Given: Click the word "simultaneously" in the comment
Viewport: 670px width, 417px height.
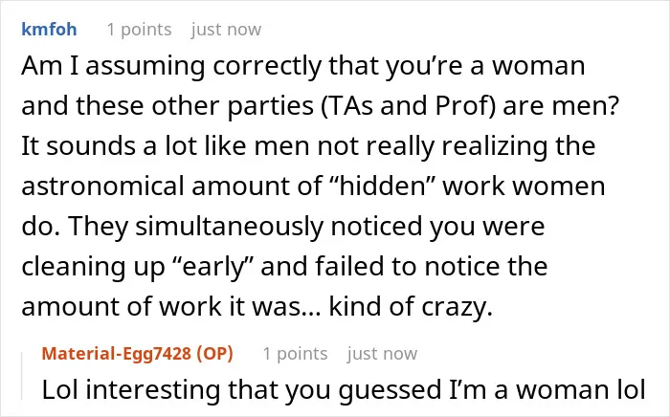Looking at the screenshot, I should pos(229,227).
